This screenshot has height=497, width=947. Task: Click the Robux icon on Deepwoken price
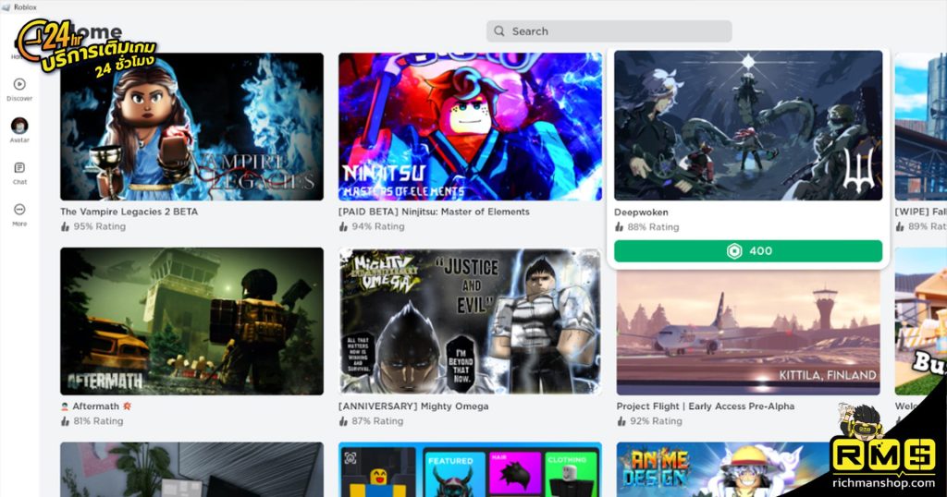[735, 251]
